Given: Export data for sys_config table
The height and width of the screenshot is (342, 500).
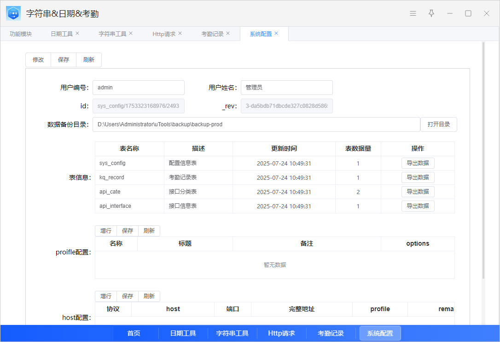Looking at the screenshot, I should [x=418, y=163].
